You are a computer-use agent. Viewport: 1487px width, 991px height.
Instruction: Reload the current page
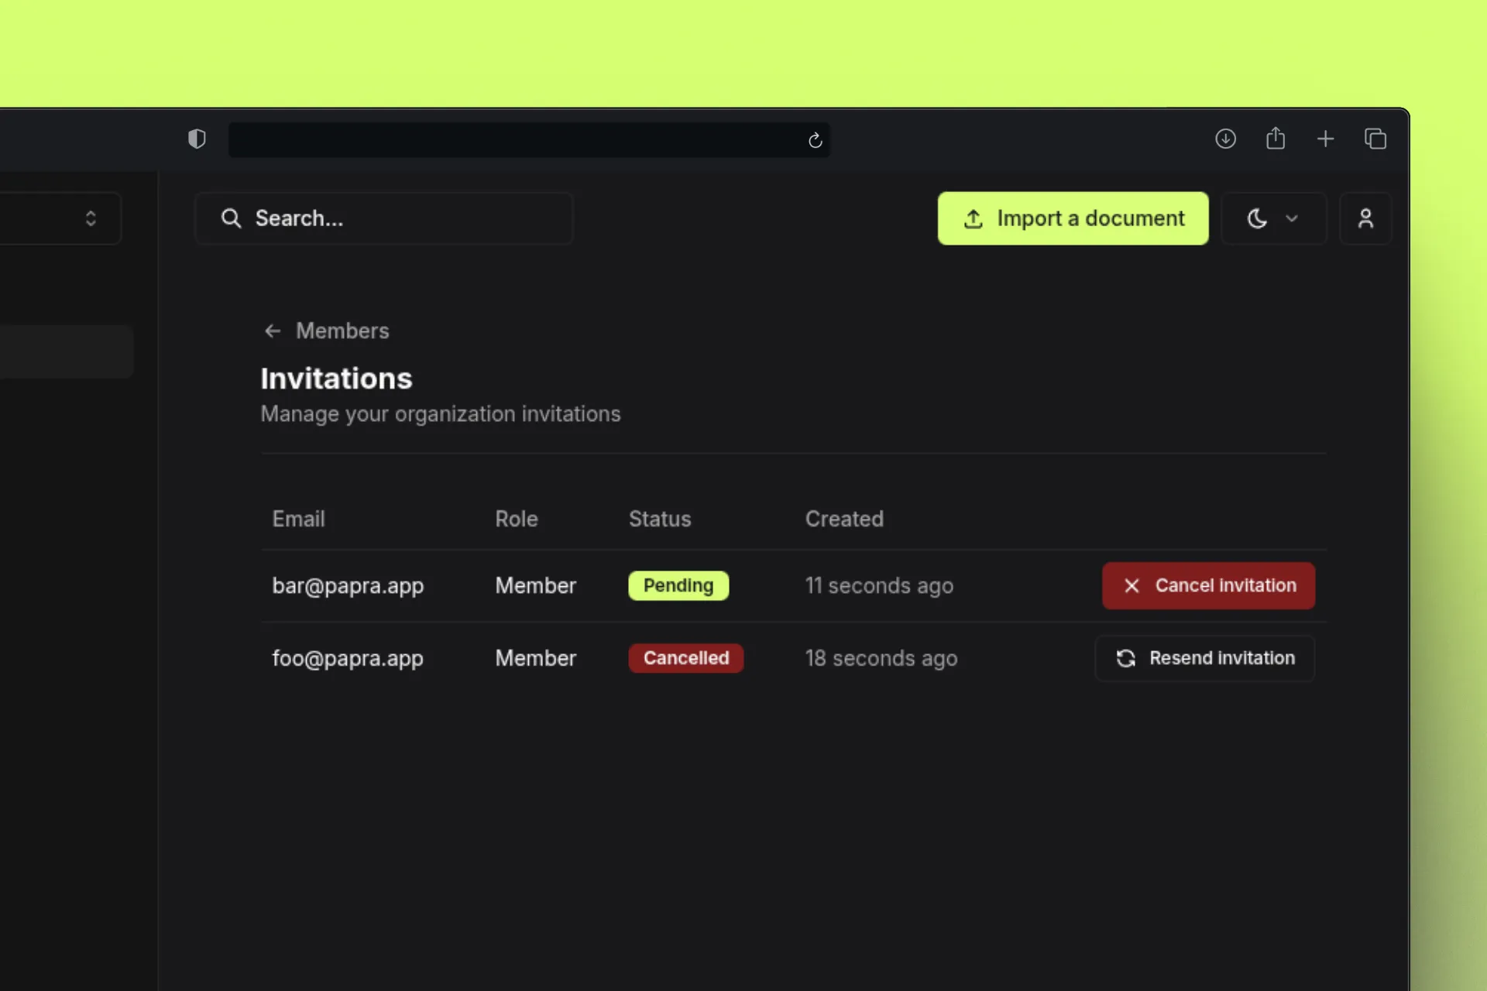click(815, 140)
